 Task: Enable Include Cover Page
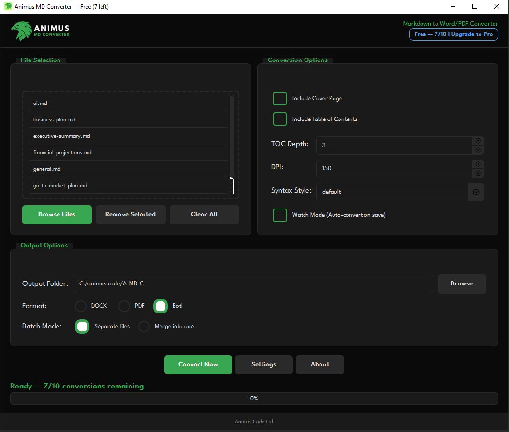coord(280,98)
